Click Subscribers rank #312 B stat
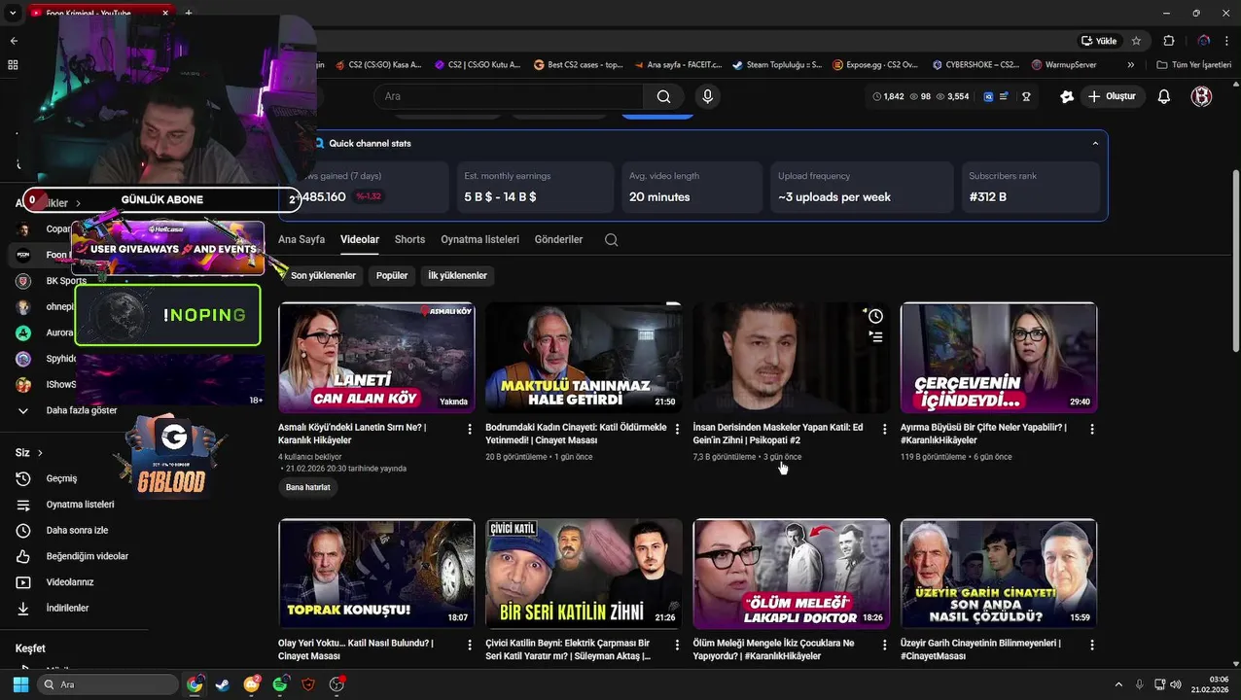 tap(1030, 187)
